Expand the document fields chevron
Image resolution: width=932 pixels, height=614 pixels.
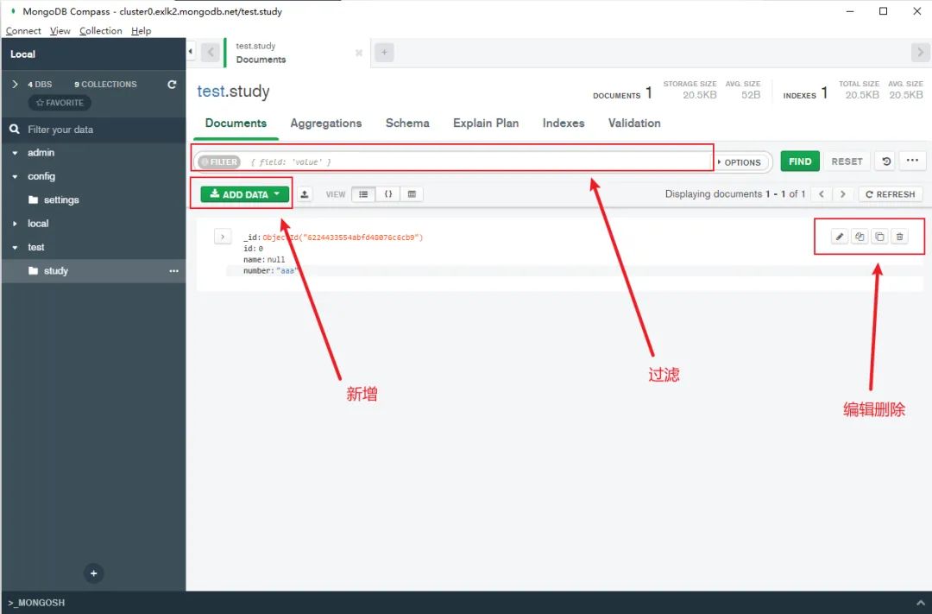click(223, 237)
